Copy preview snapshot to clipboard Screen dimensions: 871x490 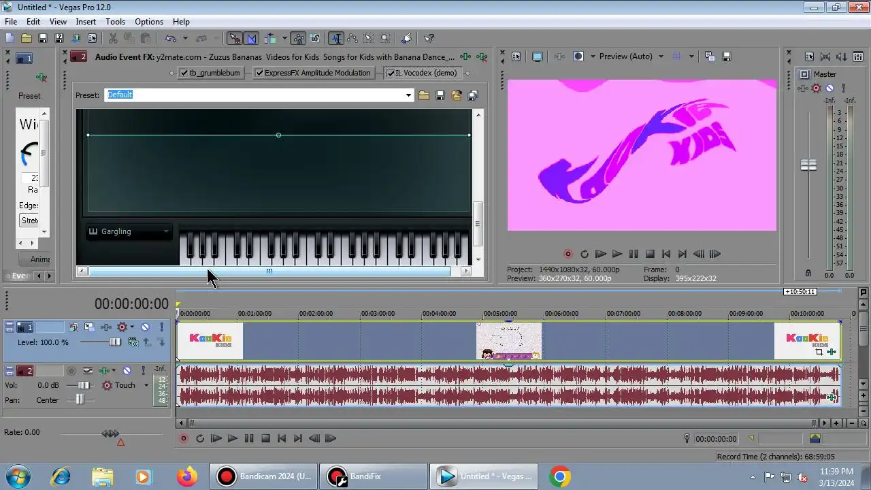point(709,56)
